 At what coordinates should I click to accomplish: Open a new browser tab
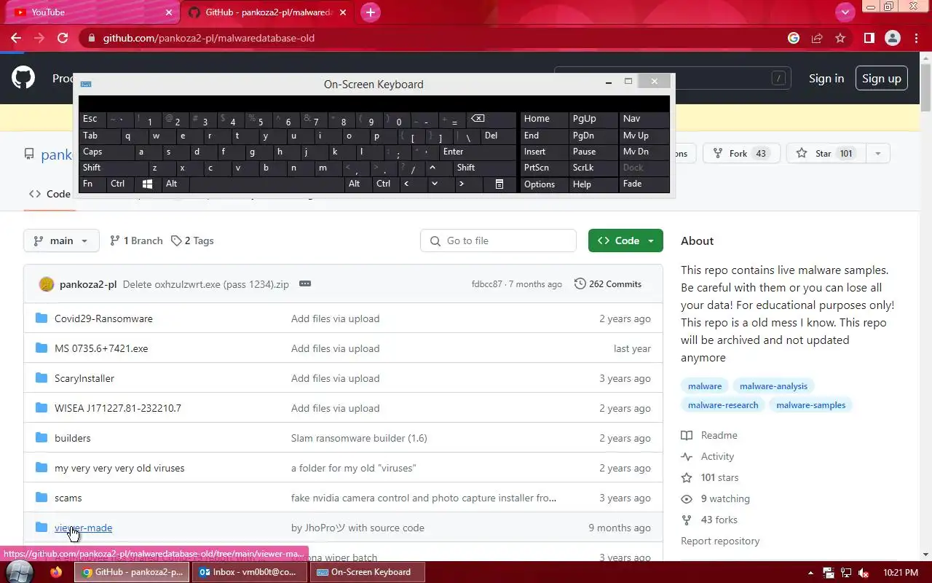(370, 12)
